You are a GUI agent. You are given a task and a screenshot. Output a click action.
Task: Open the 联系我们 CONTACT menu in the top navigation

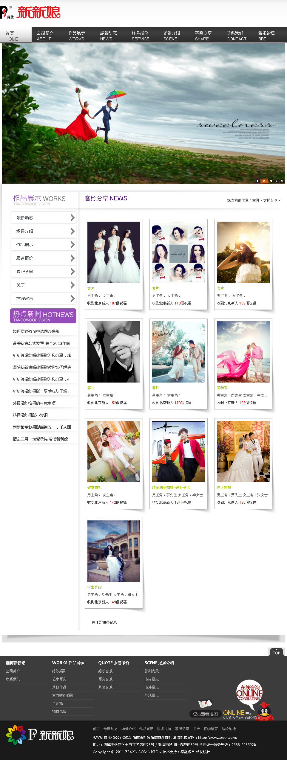[x=236, y=36]
